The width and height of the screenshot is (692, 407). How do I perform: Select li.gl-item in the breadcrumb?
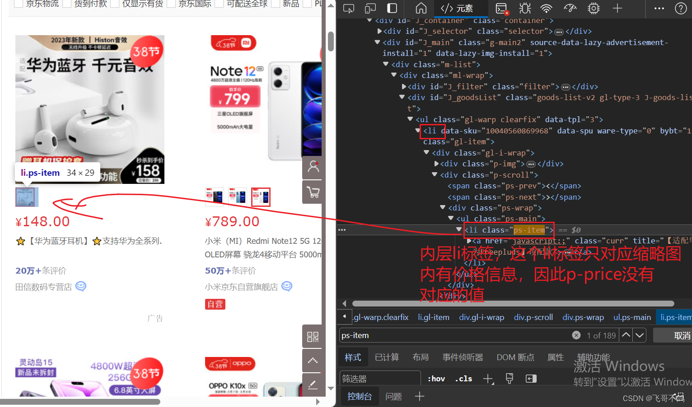(x=434, y=317)
